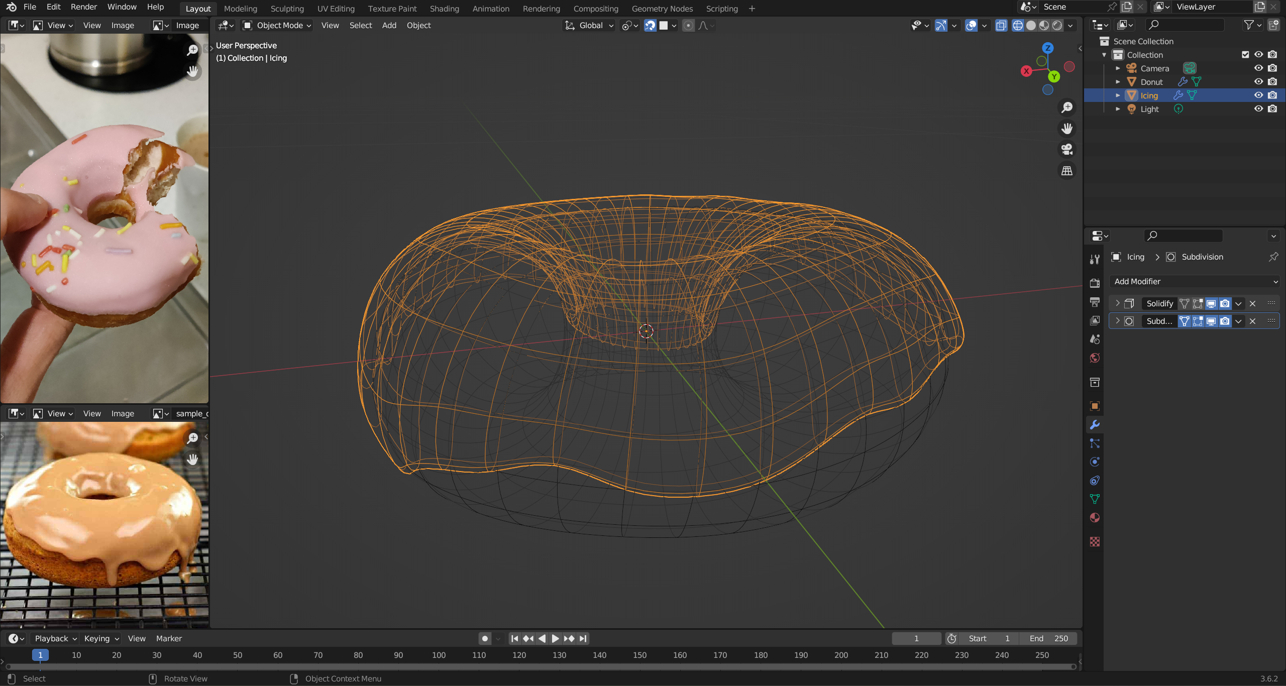Open Material properties tab
Screen dimensions: 1286x686
coord(1095,518)
